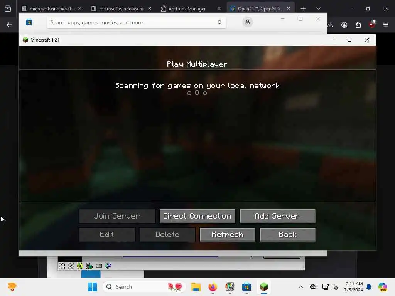Open the Firefox View icon

[8, 9]
